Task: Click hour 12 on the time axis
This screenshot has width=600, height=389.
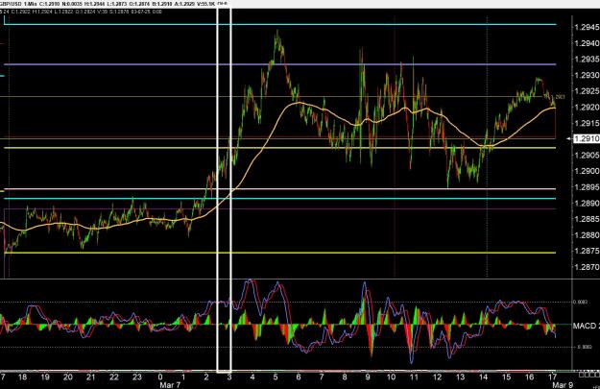Action: point(437,377)
